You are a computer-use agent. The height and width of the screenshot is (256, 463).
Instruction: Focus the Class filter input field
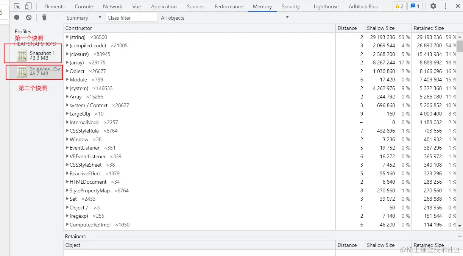coord(131,17)
